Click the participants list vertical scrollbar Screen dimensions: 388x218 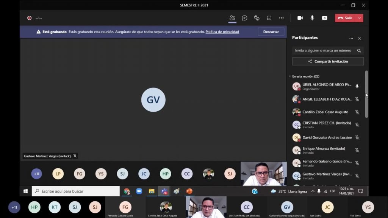click(366, 94)
